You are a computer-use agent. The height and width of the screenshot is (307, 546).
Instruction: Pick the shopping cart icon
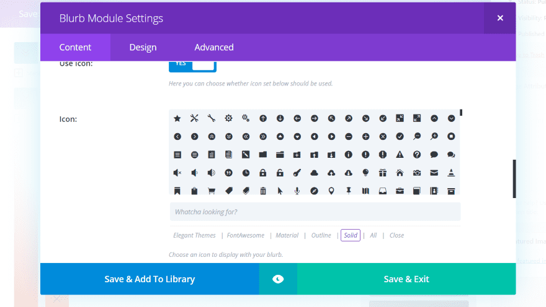[x=212, y=191]
